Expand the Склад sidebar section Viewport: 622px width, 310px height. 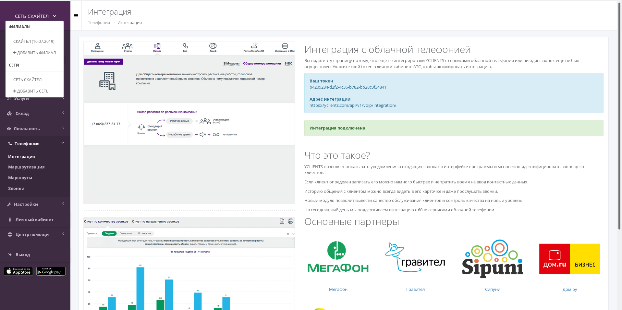(35, 113)
